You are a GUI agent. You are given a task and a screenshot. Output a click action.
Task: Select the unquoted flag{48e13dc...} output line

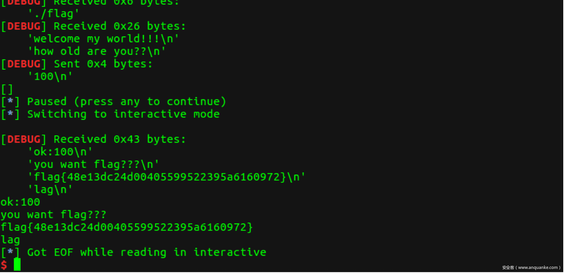[127, 227]
